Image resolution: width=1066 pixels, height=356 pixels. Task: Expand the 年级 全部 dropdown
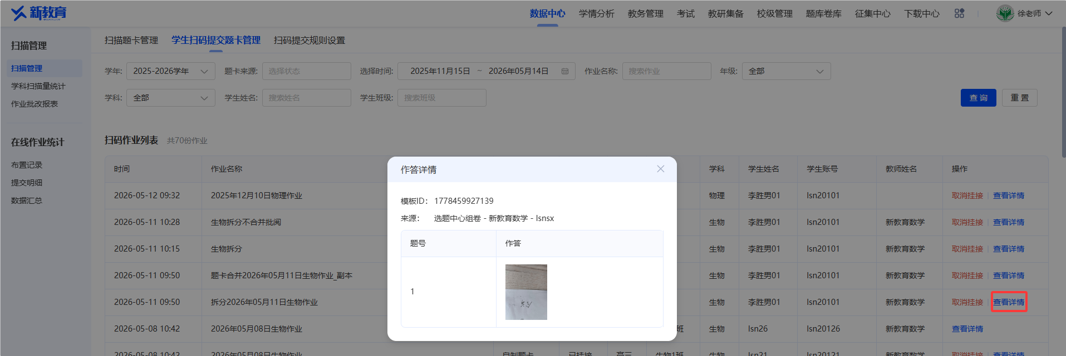tap(786, 71)
